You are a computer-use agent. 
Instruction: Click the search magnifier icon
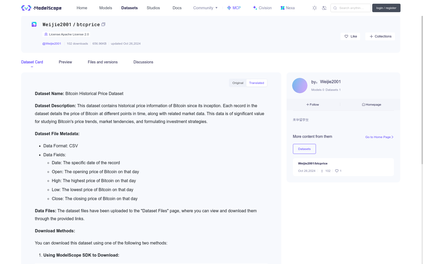click(335, 8)
